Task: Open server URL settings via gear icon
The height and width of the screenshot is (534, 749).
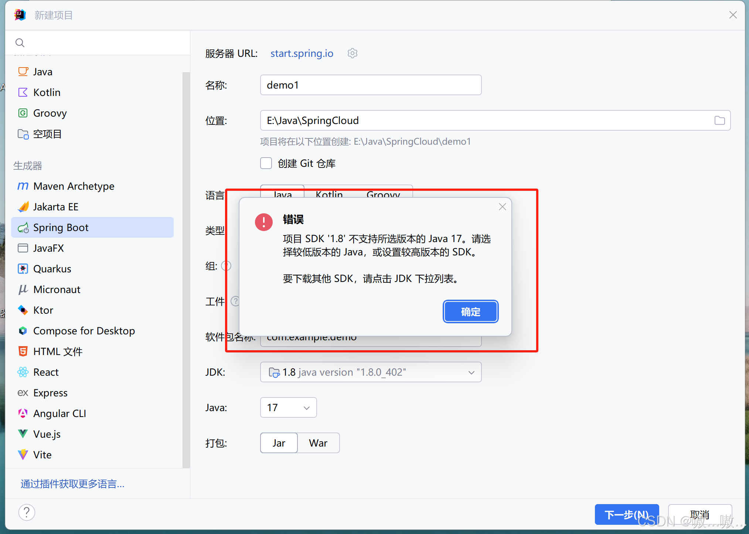Action: pos(352,53)
